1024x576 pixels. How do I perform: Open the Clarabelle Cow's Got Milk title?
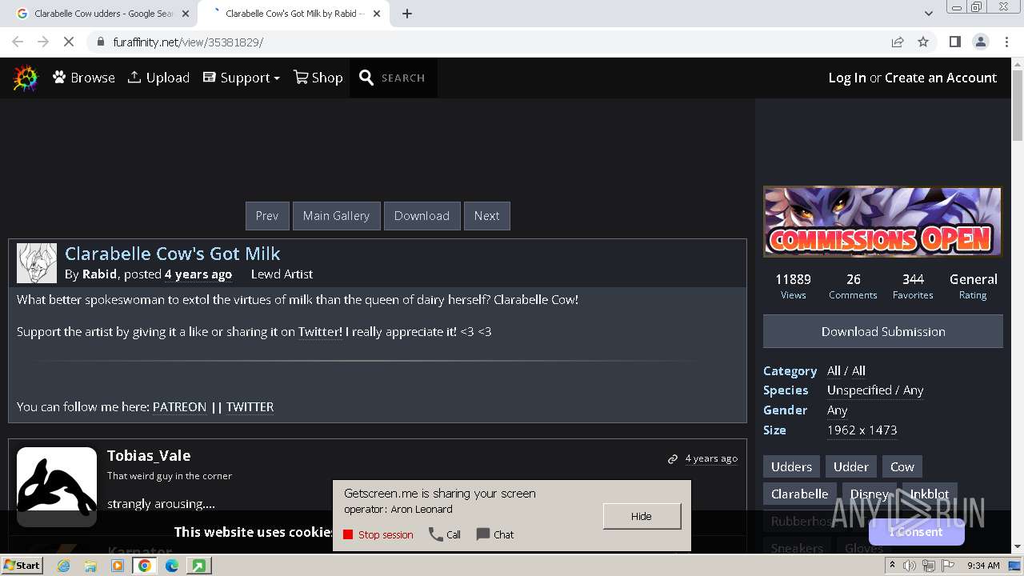point(173,254)
